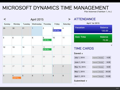The image size is (120, 90).
Task: Go to previous month with left arrow
Action: tap(5, 19)
